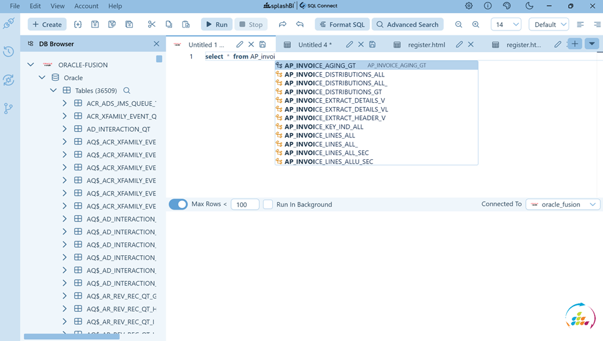Switch to the Untitled 4 tab
603x341 pixels.
tap(315, 45)
